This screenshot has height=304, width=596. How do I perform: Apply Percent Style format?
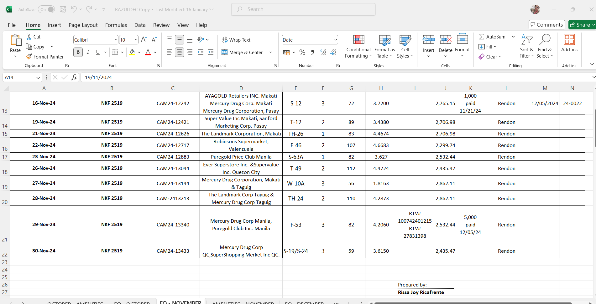[x=302, y=52]
